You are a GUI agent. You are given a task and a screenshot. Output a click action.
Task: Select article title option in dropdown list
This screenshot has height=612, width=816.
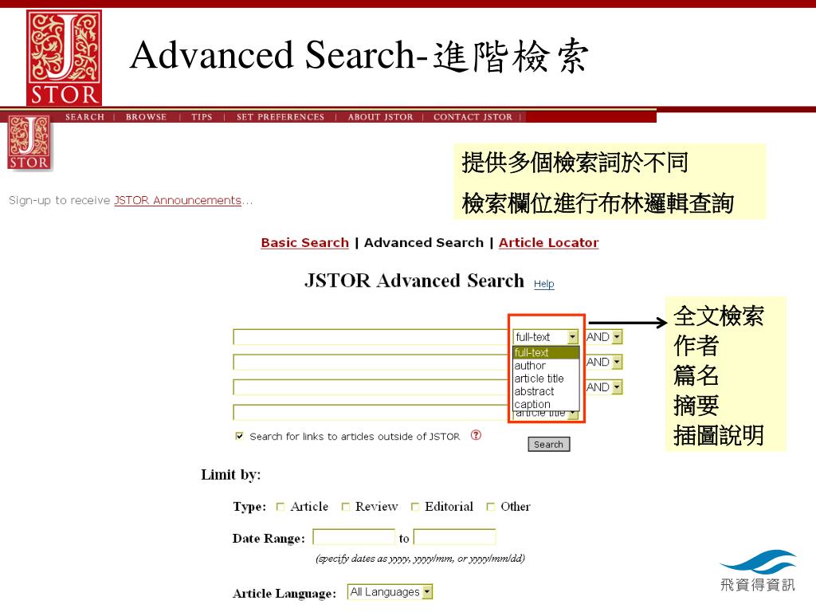pos(546,379)
